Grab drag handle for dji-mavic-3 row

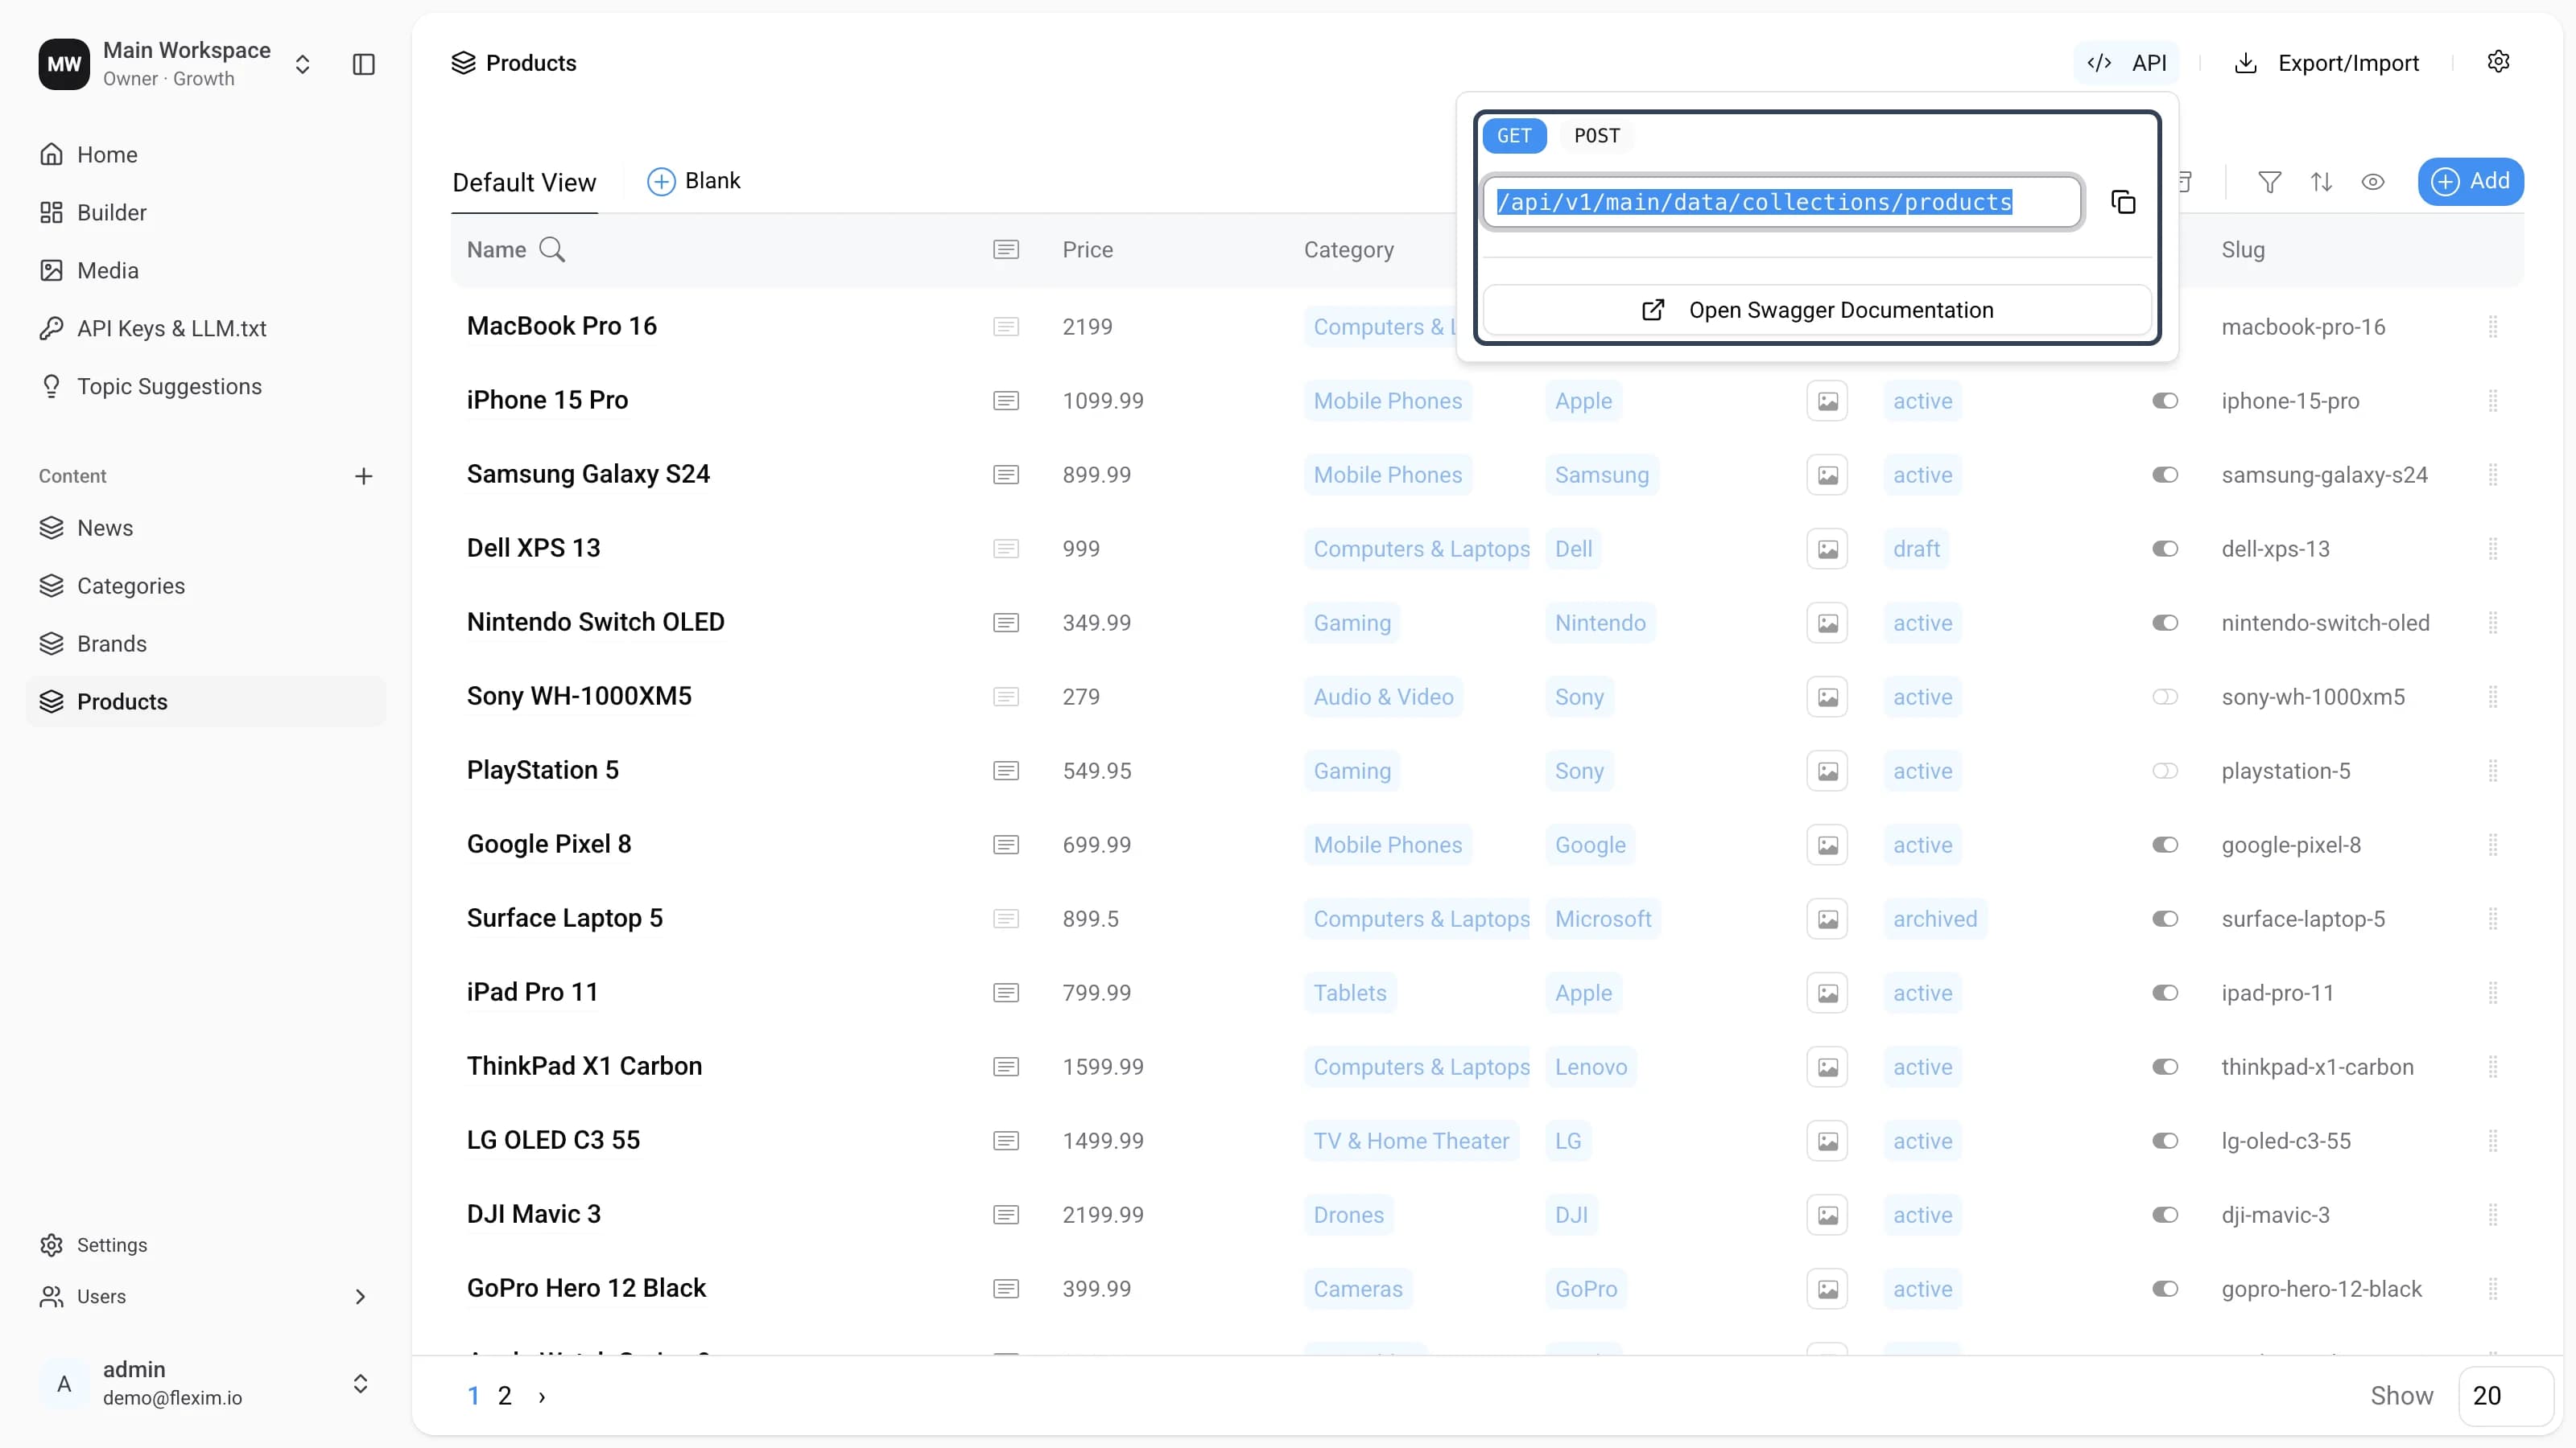[x=2493, y=1214]
